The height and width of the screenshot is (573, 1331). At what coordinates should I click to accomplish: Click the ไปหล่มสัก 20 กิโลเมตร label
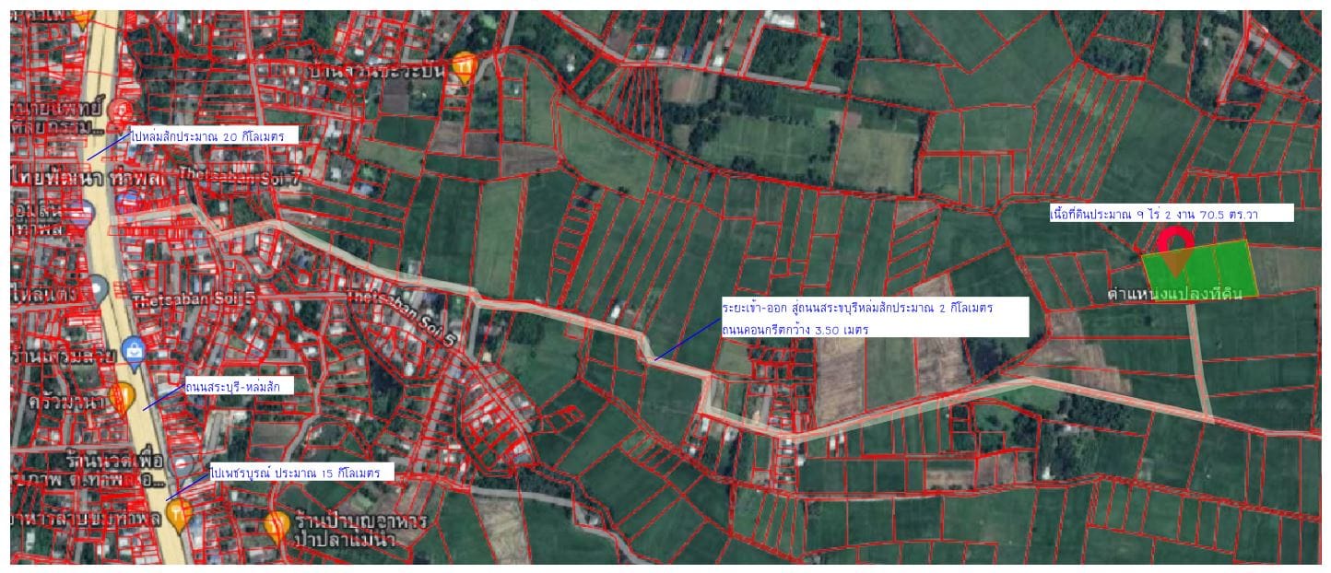[207, 135]
